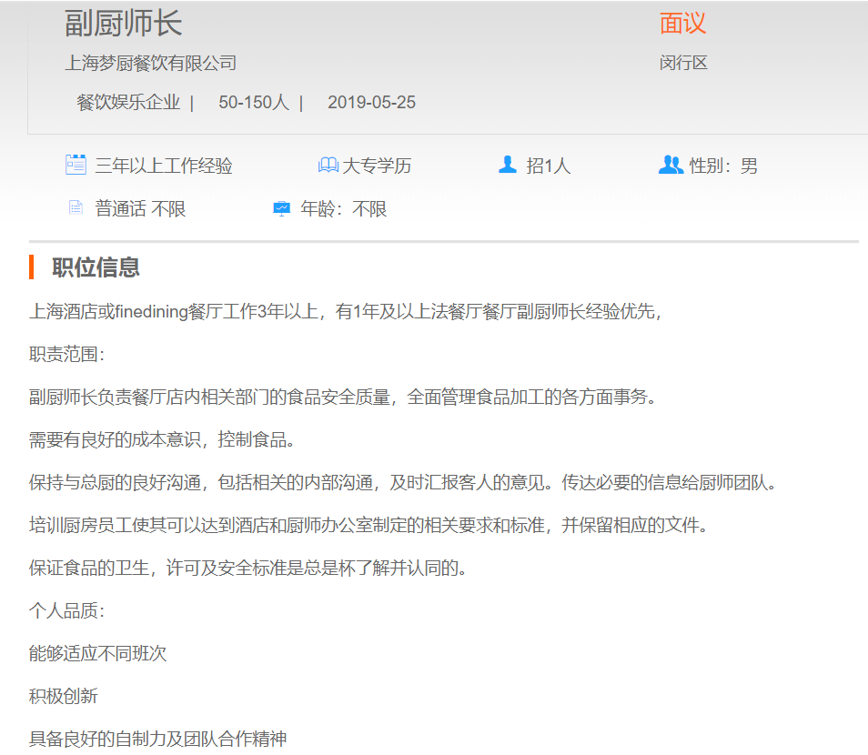This screenshot has width=868, height=755.
Task: Click the 2019-05-25 posting date
Action: tap(371, 102)
